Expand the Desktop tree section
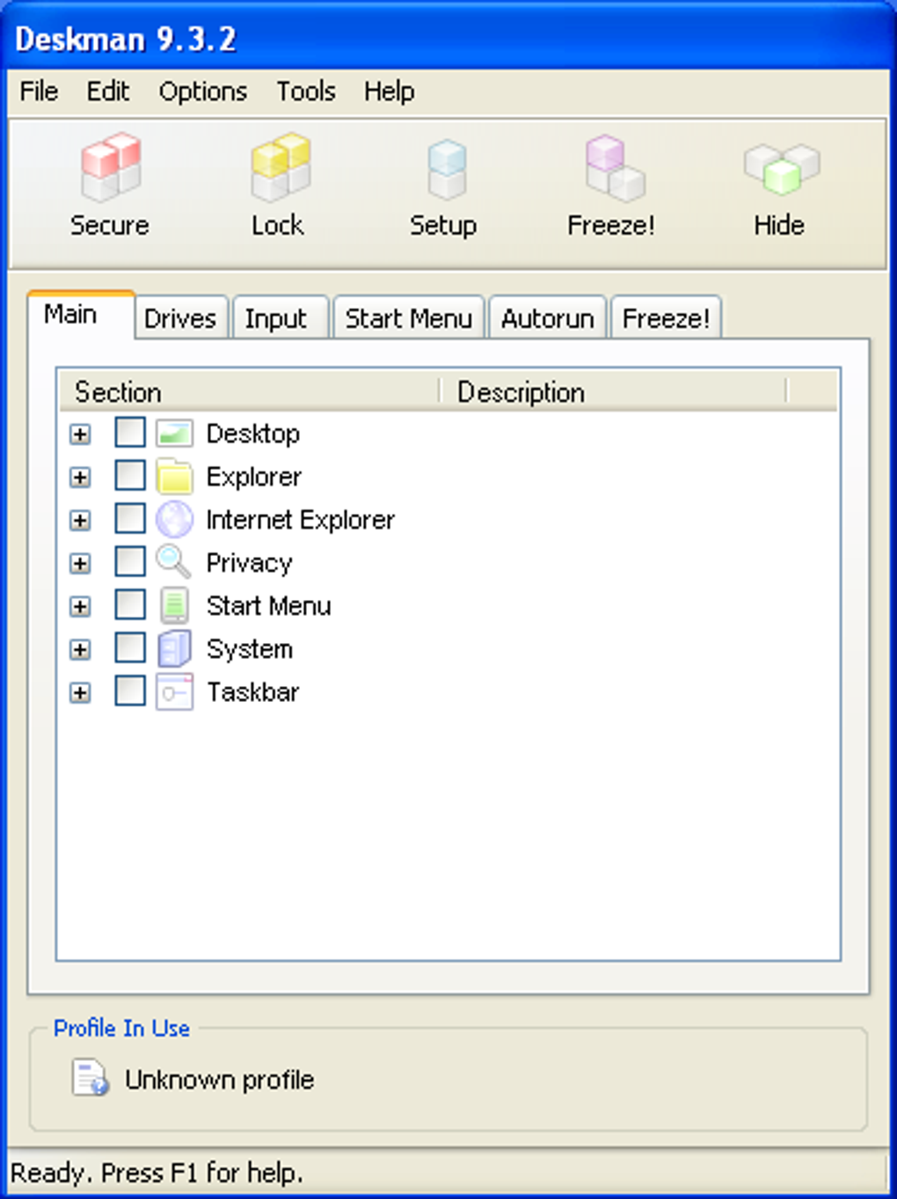This screenshot has height=1199, width=897. pos(81,434)
